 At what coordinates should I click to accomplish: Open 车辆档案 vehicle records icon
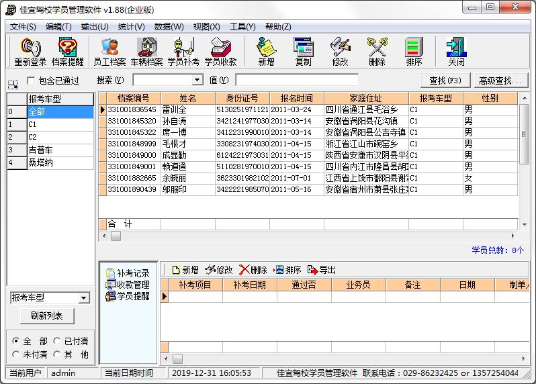[146, 52]
